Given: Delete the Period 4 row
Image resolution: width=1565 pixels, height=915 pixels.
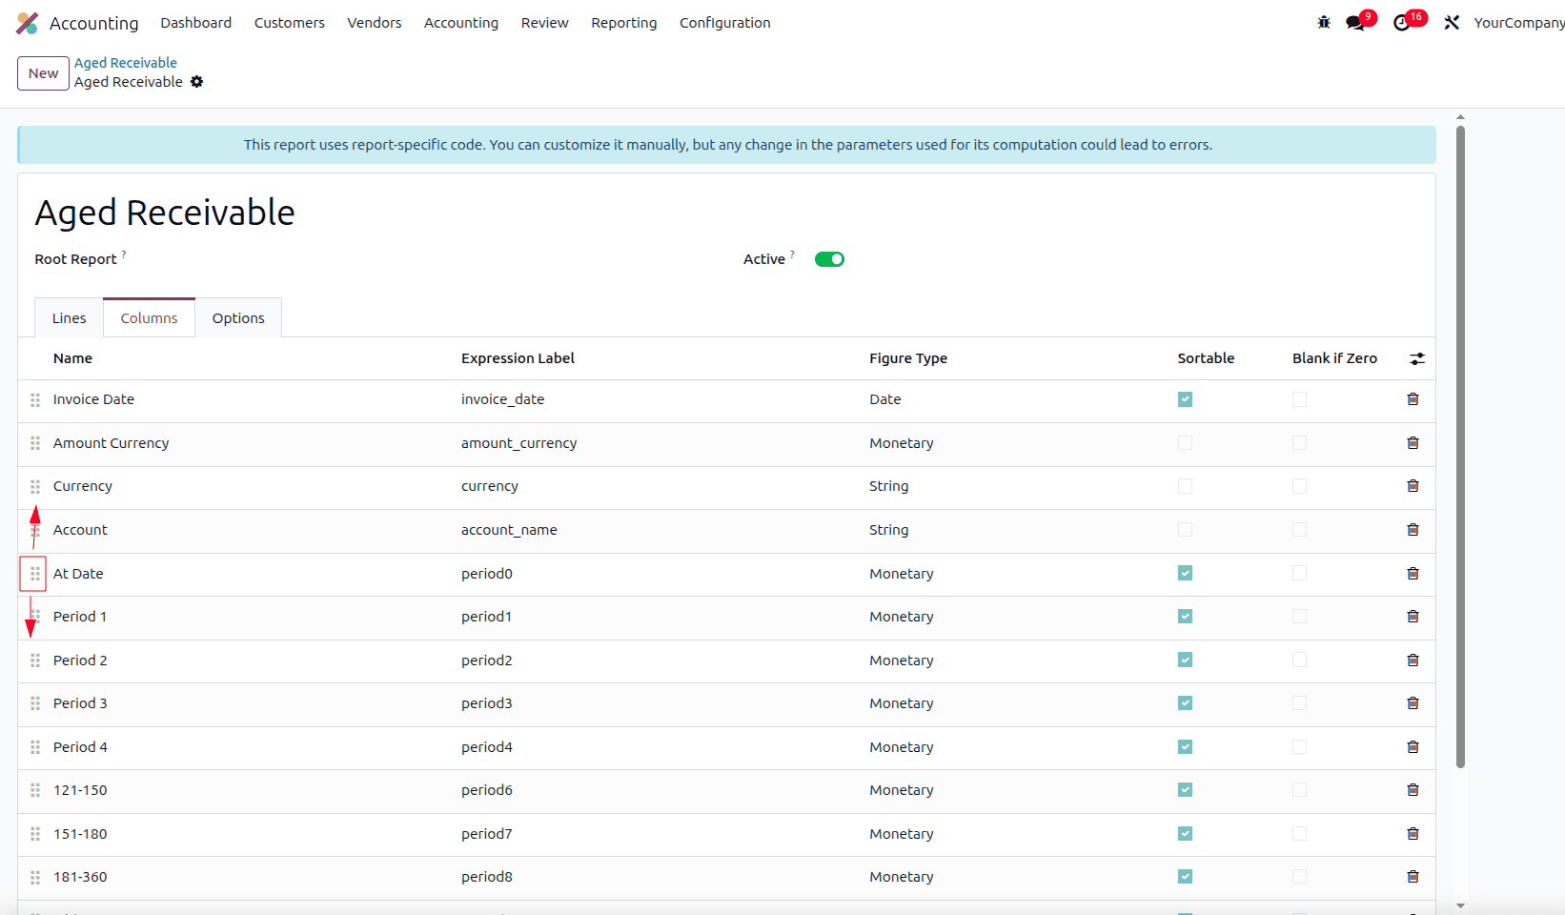Looking at the screenshot, I should point(1413,747).
